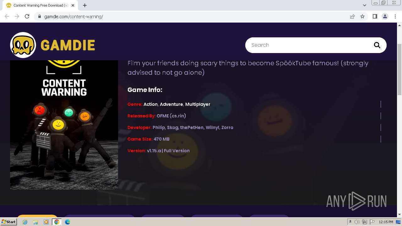
Task: Click the 12:15 PM system clock
Action: click(386, 222)
